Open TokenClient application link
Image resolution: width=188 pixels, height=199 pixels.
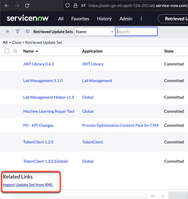[93, 142]
